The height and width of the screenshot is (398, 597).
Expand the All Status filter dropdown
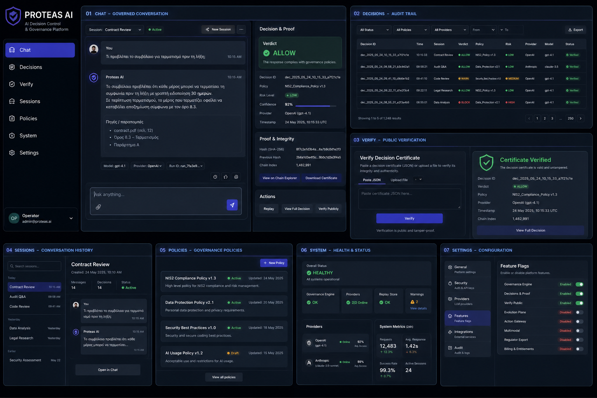pos(374,30)
